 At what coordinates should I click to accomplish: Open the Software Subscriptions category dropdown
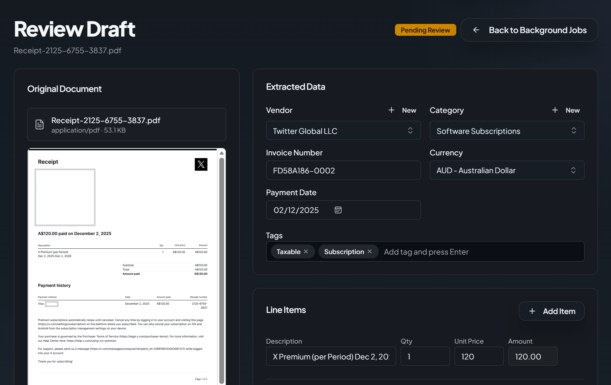pyautogui.click(x=507, y=131)
